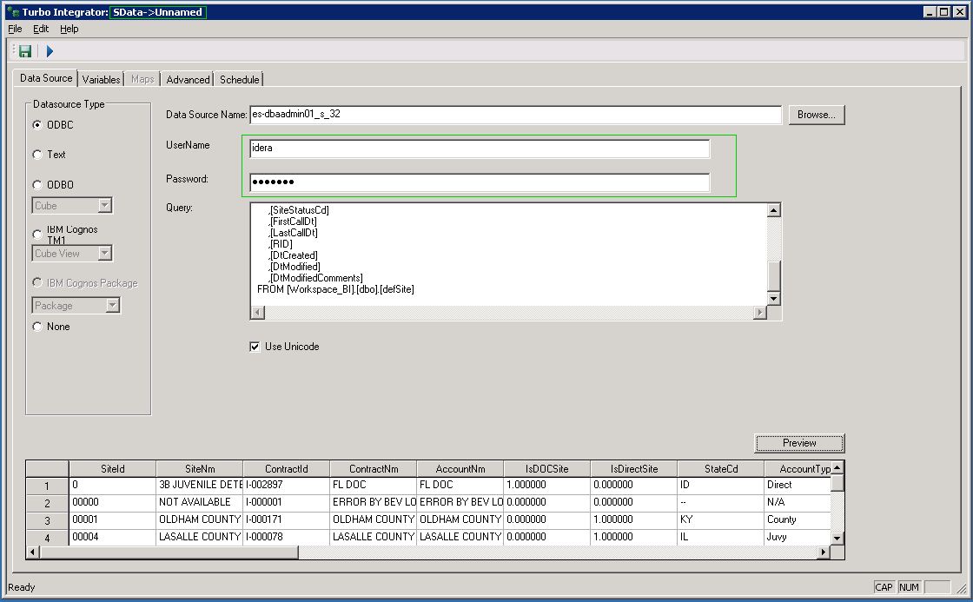Click the preview grid scroll up arrow
Image resolution: width=973 pixels, height=602 pixels.
tap(837, 467)
